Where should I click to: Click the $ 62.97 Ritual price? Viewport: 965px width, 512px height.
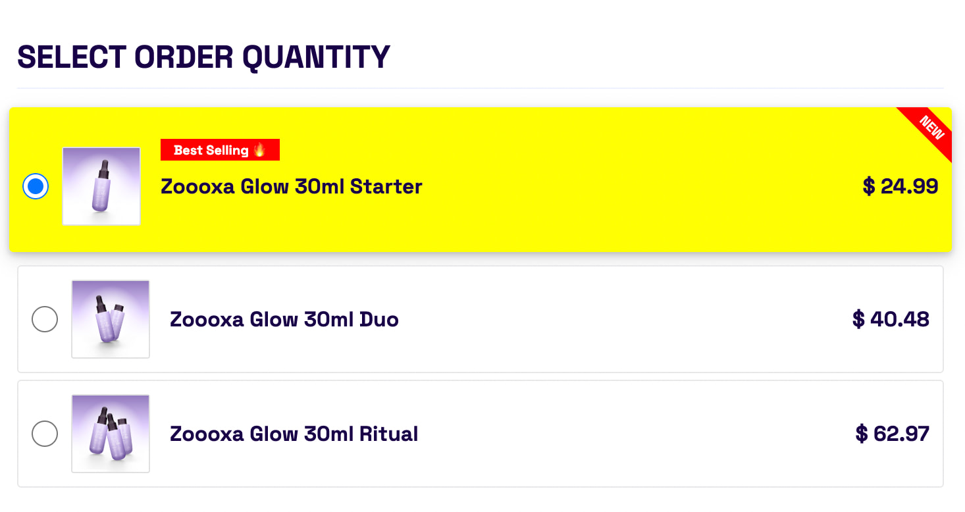pos(892,434)
